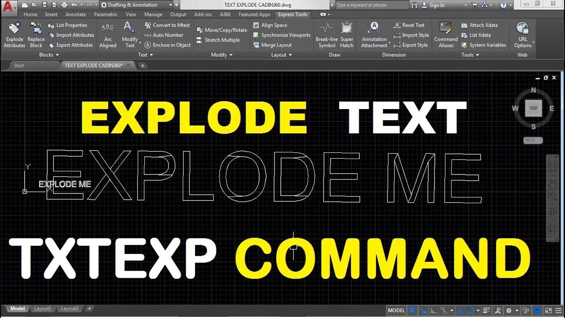This screenshot has width=565, height=318.
Task: Click List Xdata tool
Action: coord(476,35)
